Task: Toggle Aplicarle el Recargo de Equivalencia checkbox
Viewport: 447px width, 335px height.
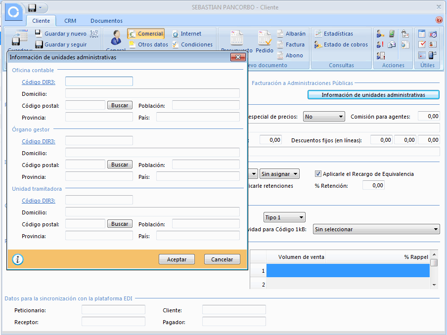Action: [318, 174]
